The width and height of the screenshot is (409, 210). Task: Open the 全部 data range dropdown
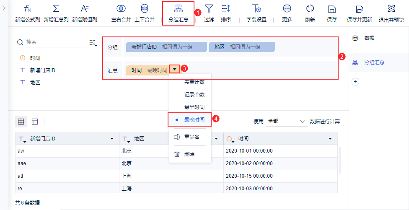point(286,121)
